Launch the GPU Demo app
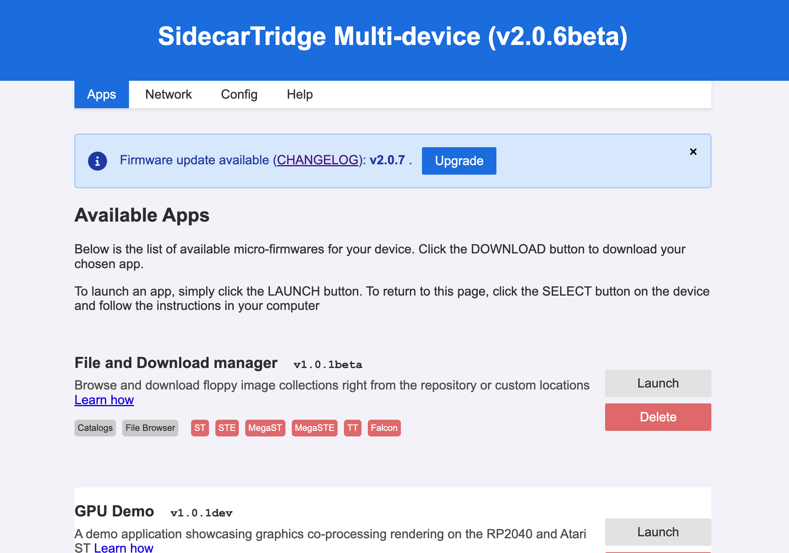789x553 pixels. point(658,532)
